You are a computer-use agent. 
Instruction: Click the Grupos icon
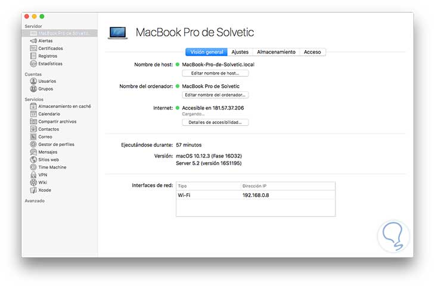click(33, 89)
